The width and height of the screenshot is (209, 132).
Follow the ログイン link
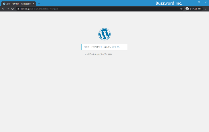[116, 47]
